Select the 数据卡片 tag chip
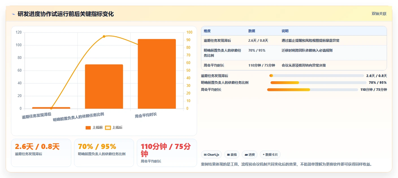398x178 pixels. click(x=270, y=155)
